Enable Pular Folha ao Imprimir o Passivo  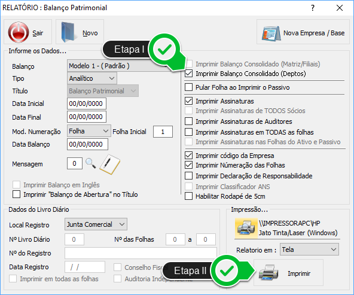(189, 87)
